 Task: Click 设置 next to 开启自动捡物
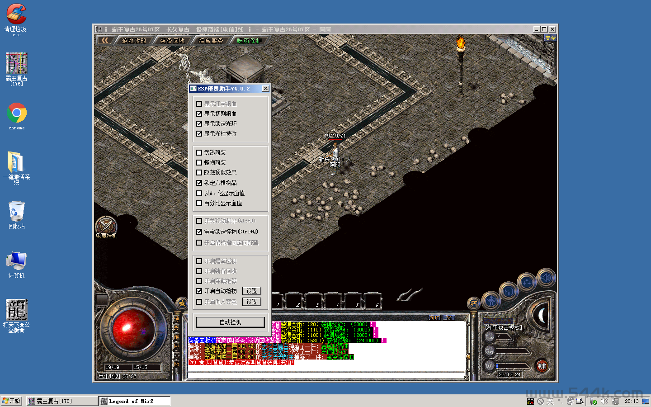(x=251, y=291)
